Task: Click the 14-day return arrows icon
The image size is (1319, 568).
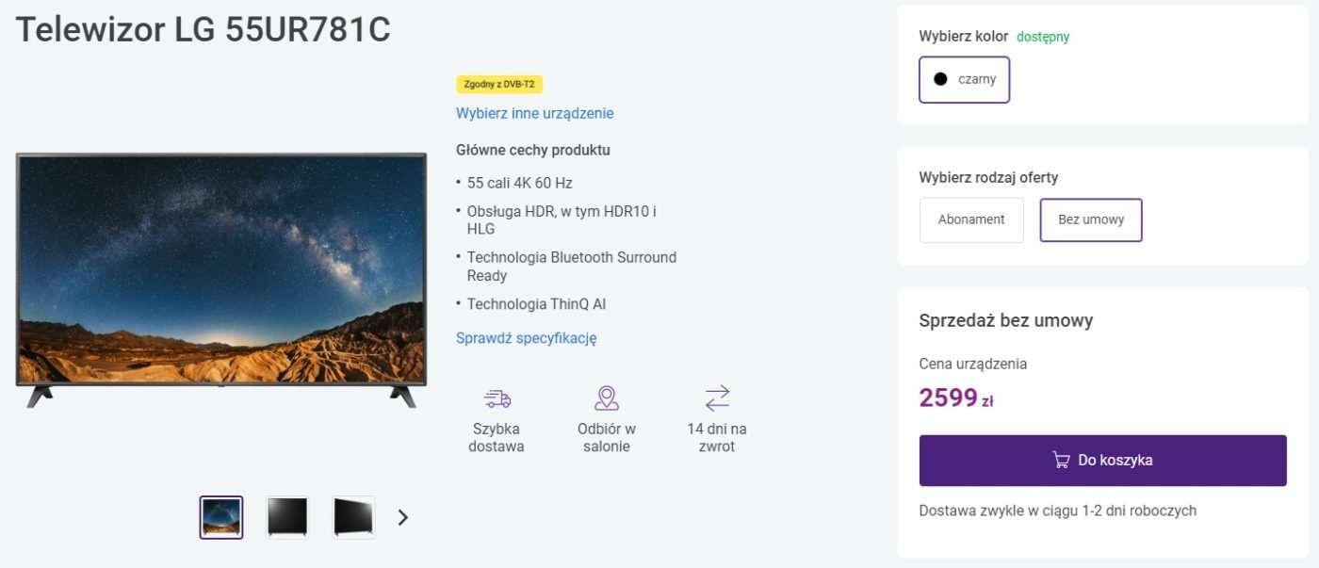Action: [x=717, y=398]
